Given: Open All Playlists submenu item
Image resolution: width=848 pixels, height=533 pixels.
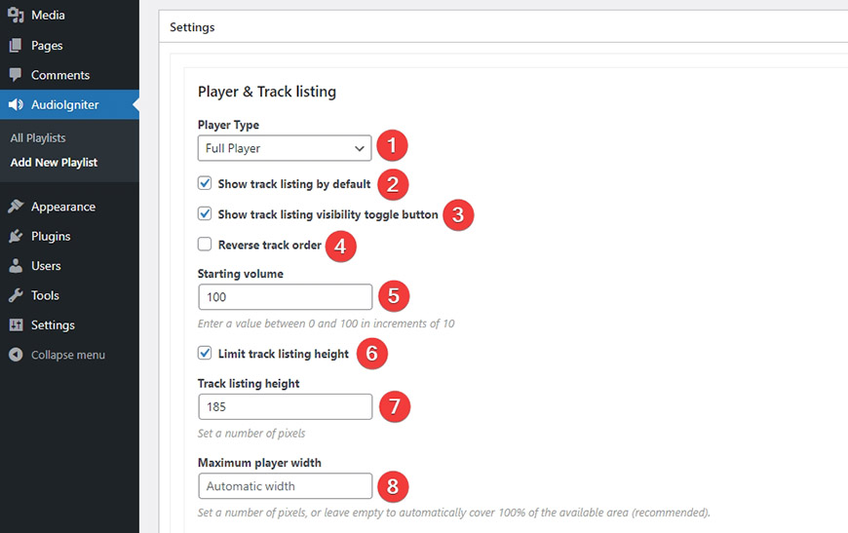Looking at the screenshot, I should coord(38,137).
